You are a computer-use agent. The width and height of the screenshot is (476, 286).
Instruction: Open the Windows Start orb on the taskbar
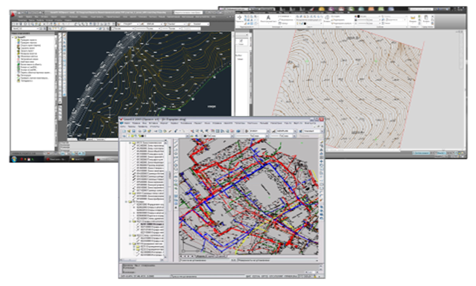coord(14,158)
